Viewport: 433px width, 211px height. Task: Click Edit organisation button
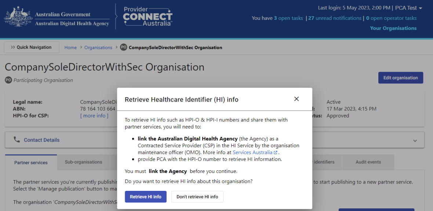pos(400,77)
